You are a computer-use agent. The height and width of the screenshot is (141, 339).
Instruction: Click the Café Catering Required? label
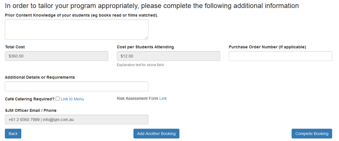click(30, 99)
